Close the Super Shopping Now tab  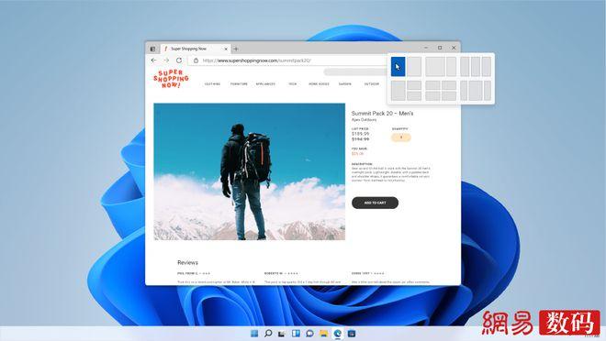(226, 49)
